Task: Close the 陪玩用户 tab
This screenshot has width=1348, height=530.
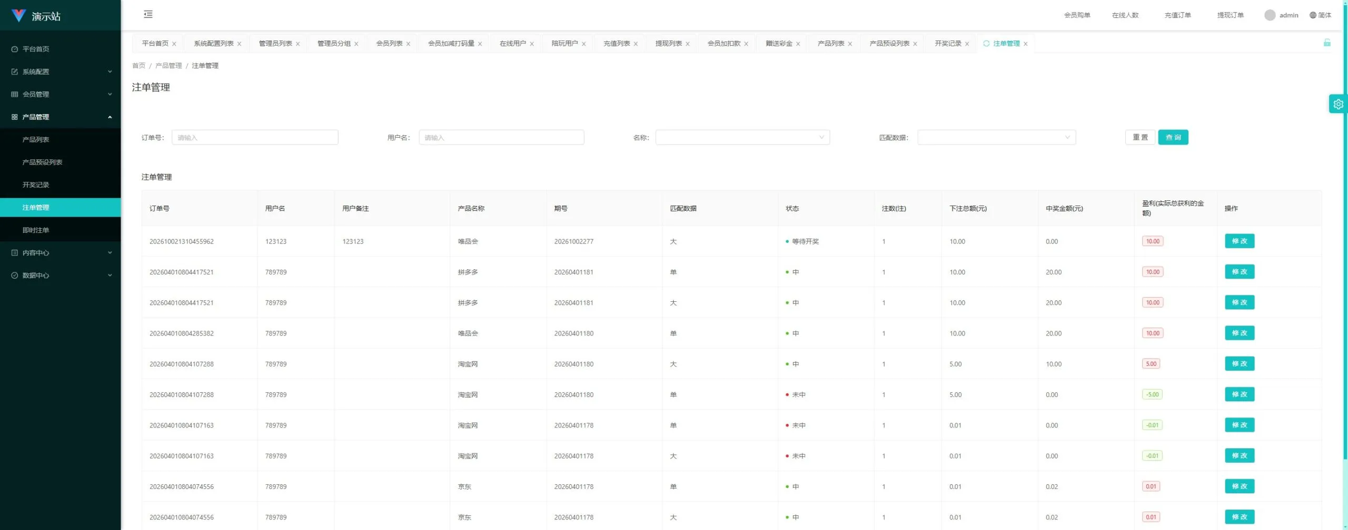Action: coord(583,44)
